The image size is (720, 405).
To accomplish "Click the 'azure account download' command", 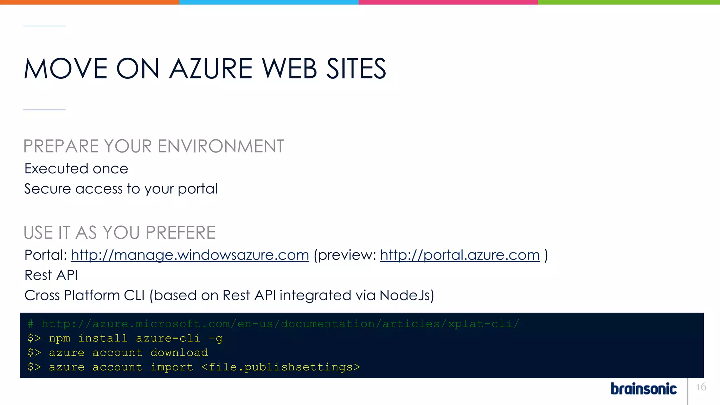I will click(118, 353).
